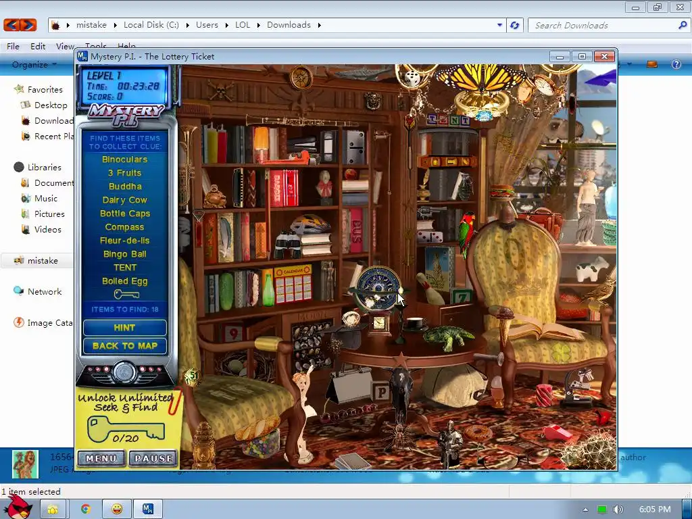Image resolution: width=692 pixels, height=519 pixels.
Task: Select Bottle Caps in the items list
Action: coord(125,214)
